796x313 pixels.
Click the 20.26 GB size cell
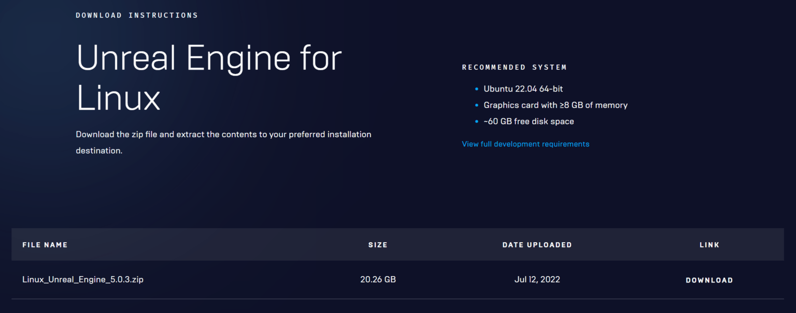click(378, 279)
